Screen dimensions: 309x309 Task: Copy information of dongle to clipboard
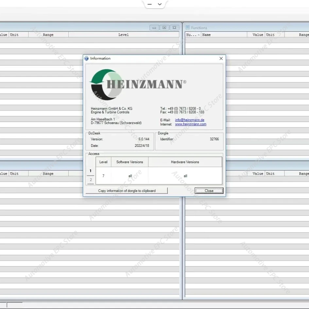tap(127, 191)
